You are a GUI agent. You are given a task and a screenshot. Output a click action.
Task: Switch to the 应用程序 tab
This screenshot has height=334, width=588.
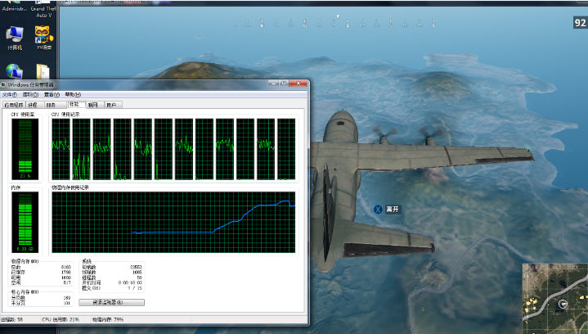(14, 105)
